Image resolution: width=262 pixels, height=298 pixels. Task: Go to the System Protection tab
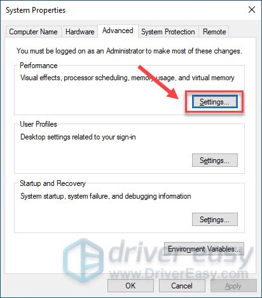168,32
